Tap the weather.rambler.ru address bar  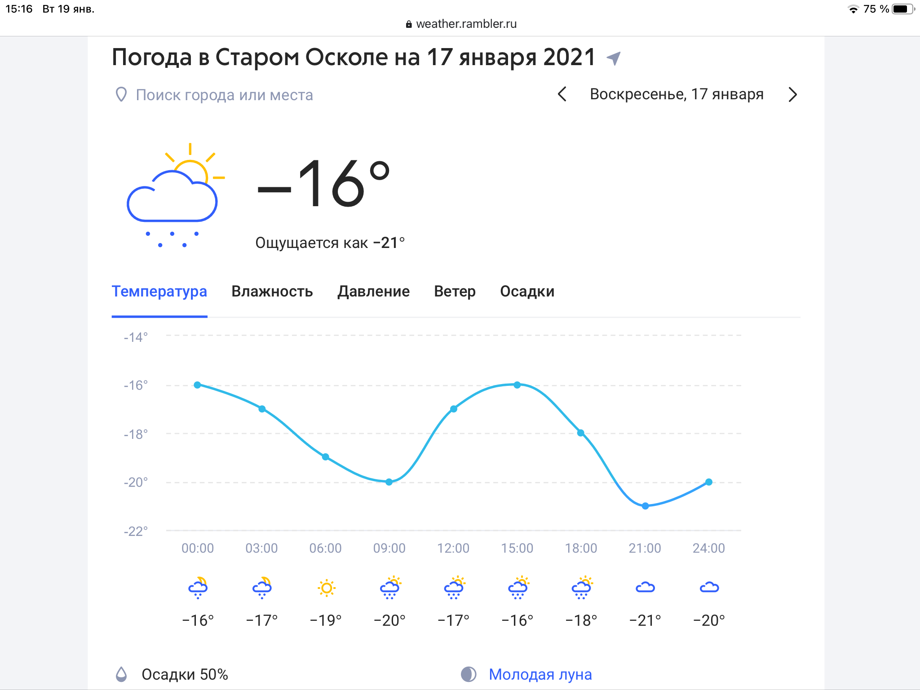tap(461, 24)
